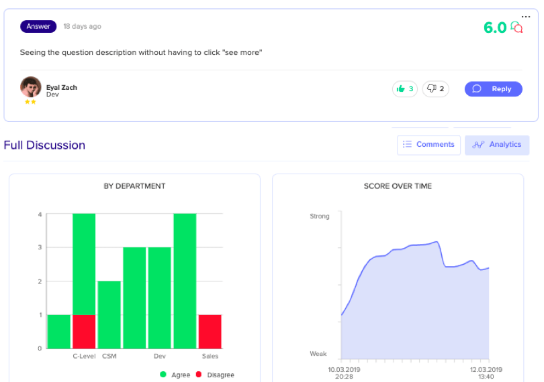
Task: Click the thumbs up button with 3
Action: point(404,89)
